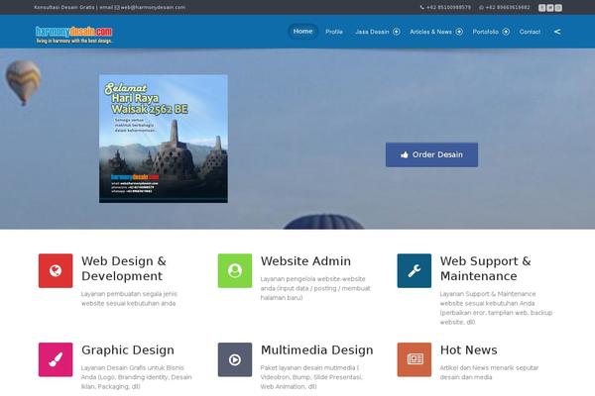Expand the Jasa Desain plus icon
The image size is (595, 396).
(396, 32)
